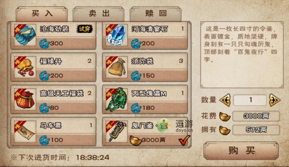Image resolution: width=289 pixels, height=167 pixels.
Task: Click the 河海清宴石 blue crystal icon
Action: [117, 35]
